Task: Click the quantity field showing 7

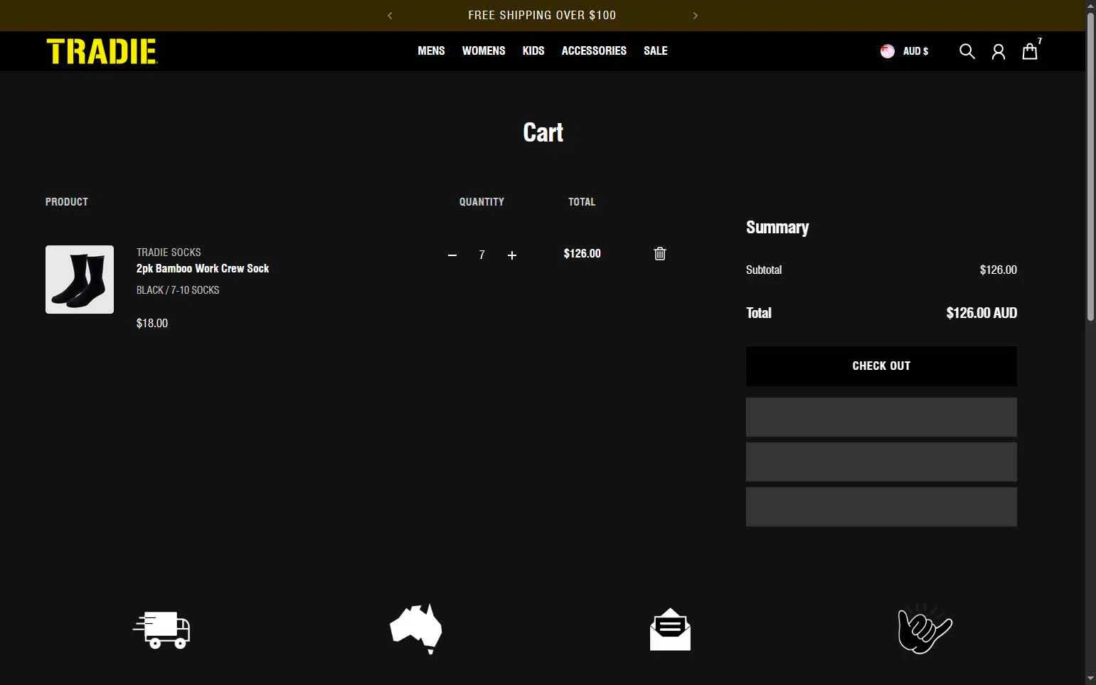Action: (482, 255)
